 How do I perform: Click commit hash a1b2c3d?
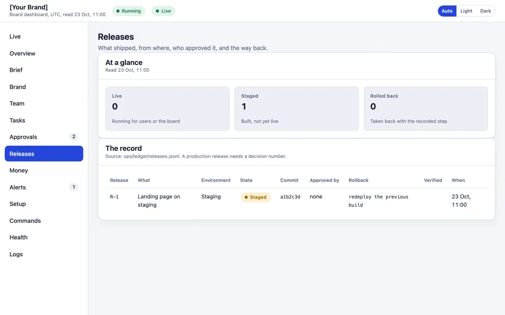(x=290, y=197)
